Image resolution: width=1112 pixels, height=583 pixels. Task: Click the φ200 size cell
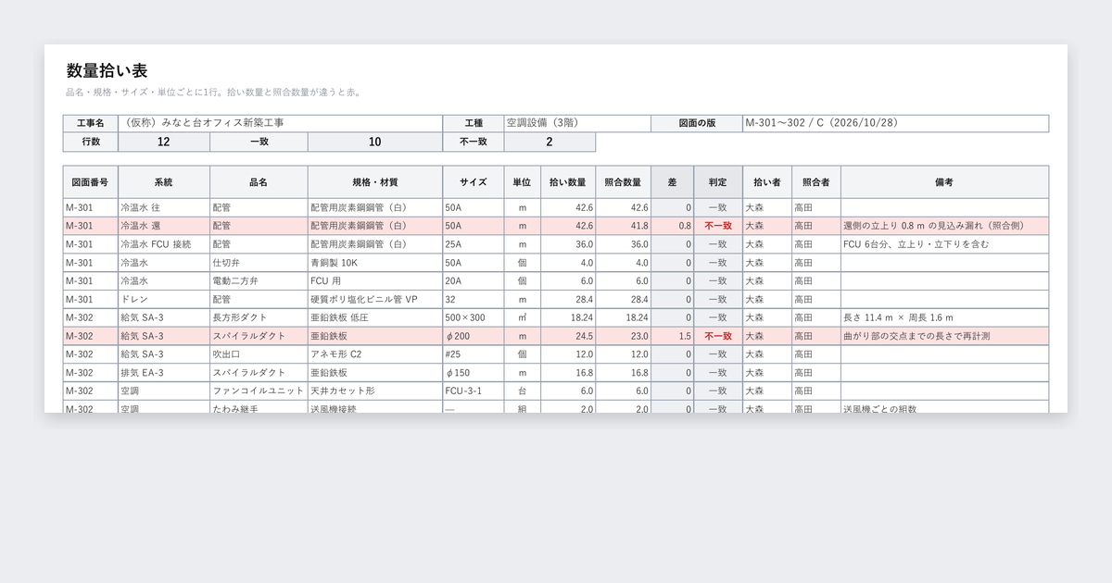coord(474,336)
